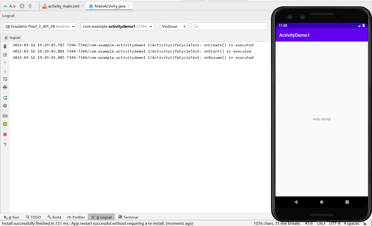Click the Install successfully finished status message

pos(98,223)
